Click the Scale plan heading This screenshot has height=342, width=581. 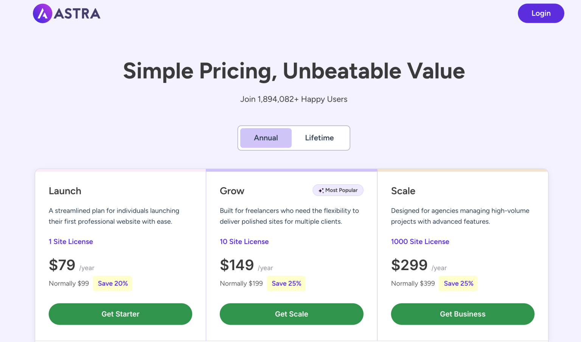[403, 191]
